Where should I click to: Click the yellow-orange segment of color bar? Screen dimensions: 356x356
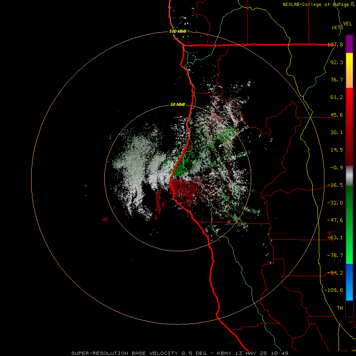[x=349, y=70]
